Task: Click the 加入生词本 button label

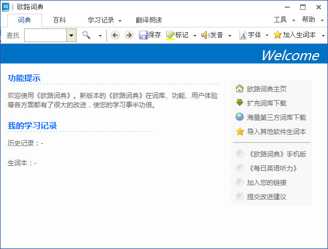Action: pos(299,35)
